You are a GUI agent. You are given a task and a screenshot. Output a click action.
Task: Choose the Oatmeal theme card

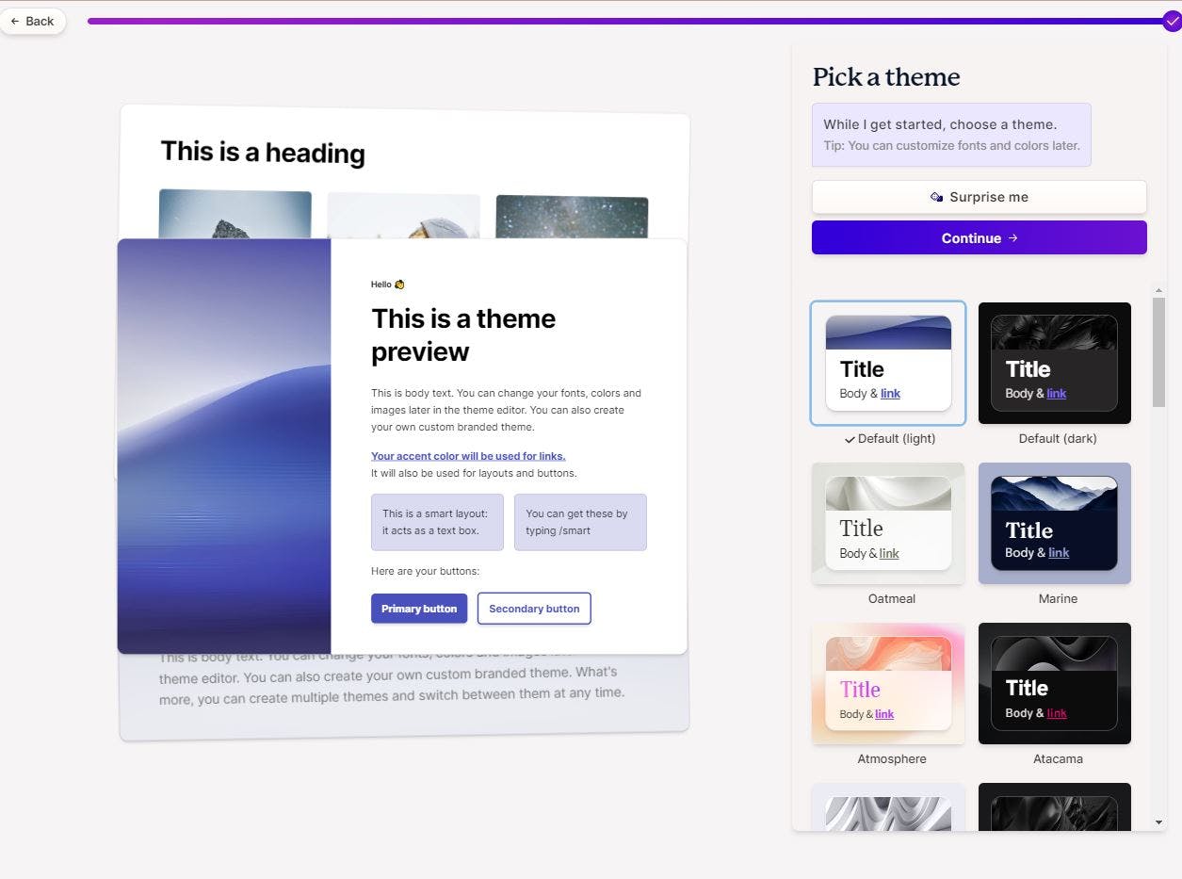click(x=888, y=523)
